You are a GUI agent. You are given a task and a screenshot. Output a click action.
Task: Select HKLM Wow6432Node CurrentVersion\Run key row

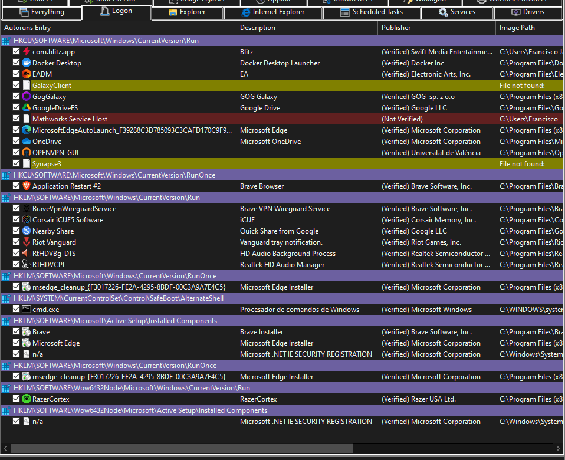282,388
